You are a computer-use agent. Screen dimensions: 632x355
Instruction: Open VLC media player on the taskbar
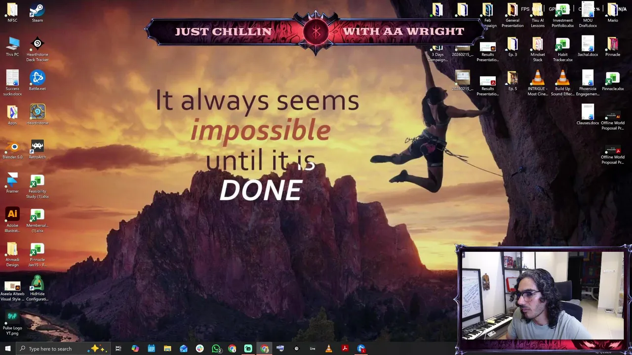coord(329,349)
